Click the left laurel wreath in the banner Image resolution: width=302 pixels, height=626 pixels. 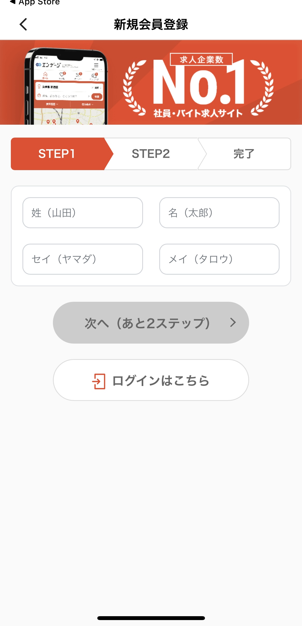pos(134,88)
